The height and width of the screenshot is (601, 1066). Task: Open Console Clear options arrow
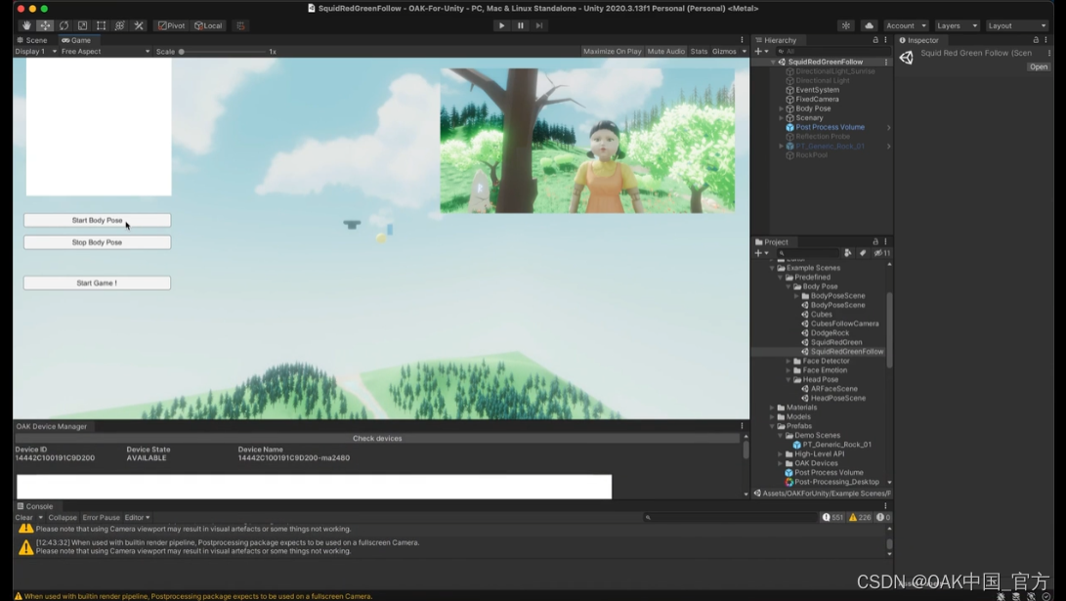click(x=41, y=517)
